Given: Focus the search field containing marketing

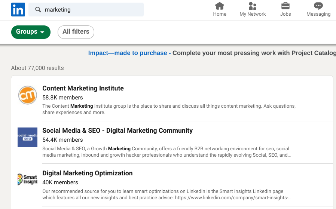Looking at the screenshot, I should click(x=86, y=10).
